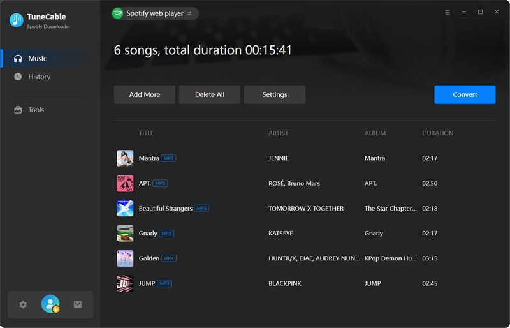Click album The Star Chapter...

pos(390,209)
